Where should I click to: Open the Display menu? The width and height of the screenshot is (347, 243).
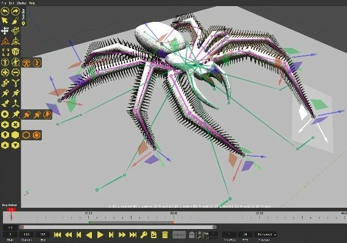point(21,3)
